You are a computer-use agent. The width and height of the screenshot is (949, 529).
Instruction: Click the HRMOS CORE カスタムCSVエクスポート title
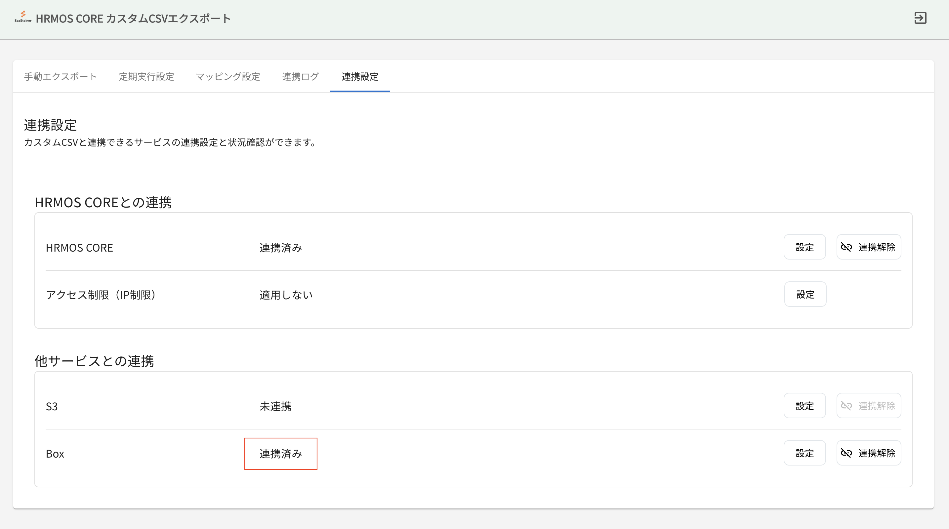(133, 19)
